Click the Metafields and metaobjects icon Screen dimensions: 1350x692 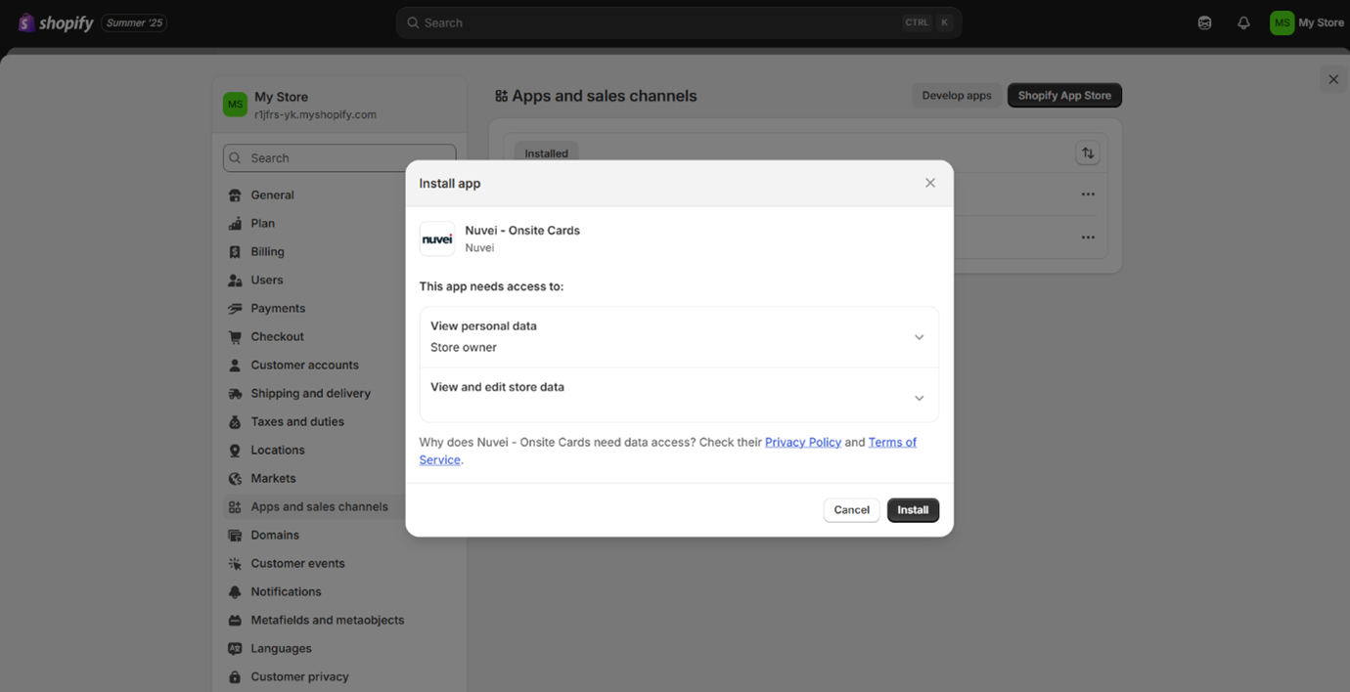[x=235, y=621]
